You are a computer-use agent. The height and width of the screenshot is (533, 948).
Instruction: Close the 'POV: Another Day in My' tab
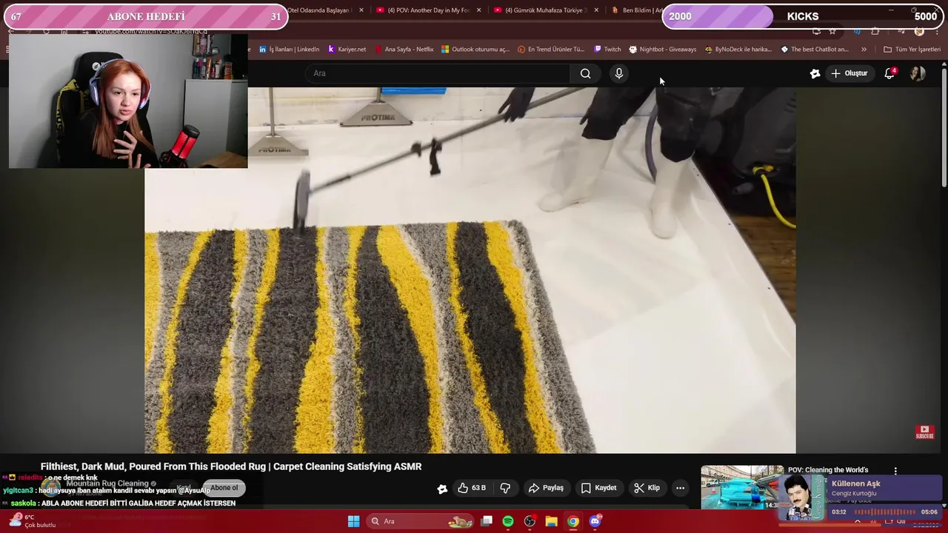click(x=478, y=10)
